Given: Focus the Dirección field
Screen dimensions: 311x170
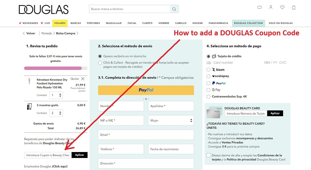Looking at the screenshot, I should click(146, 163).
